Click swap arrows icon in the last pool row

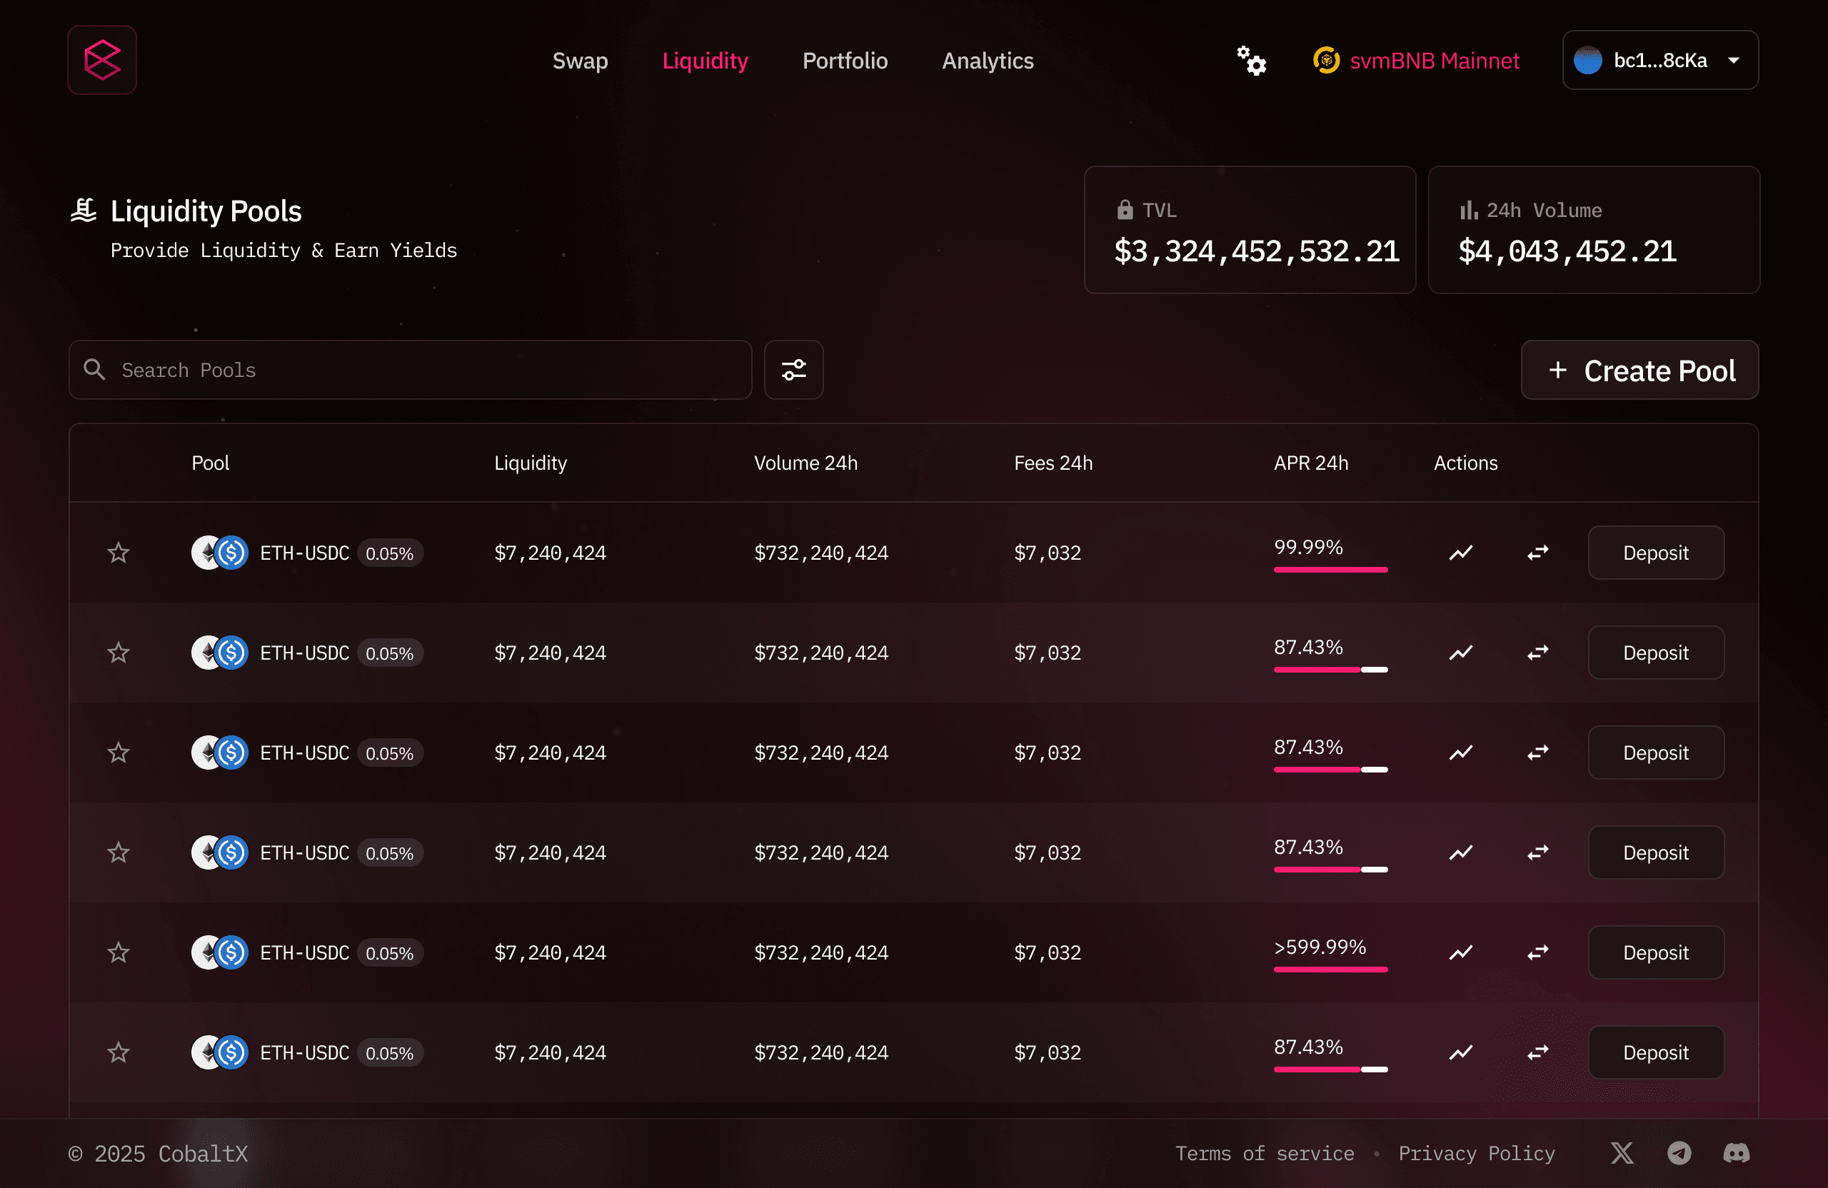point(1537,1052)
